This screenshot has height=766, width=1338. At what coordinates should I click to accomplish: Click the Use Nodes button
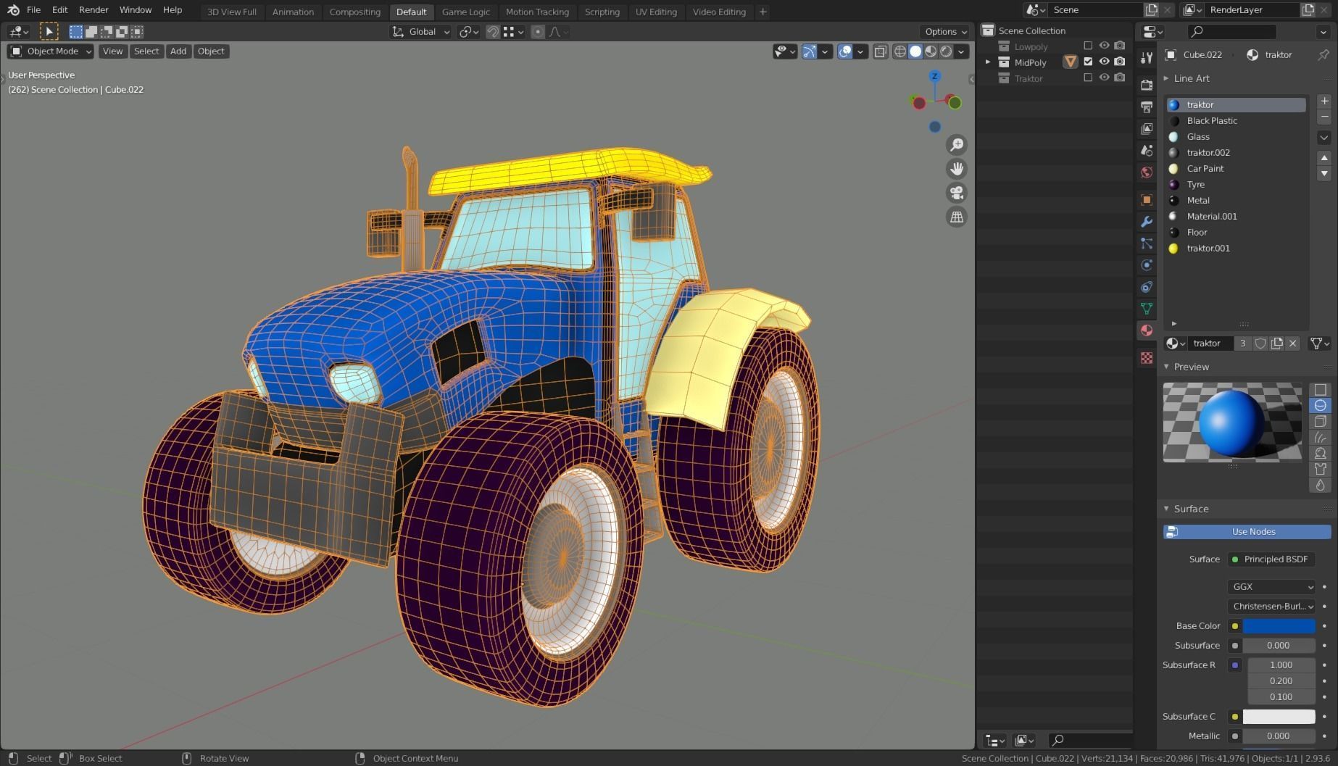click(x=1247, y=532)
